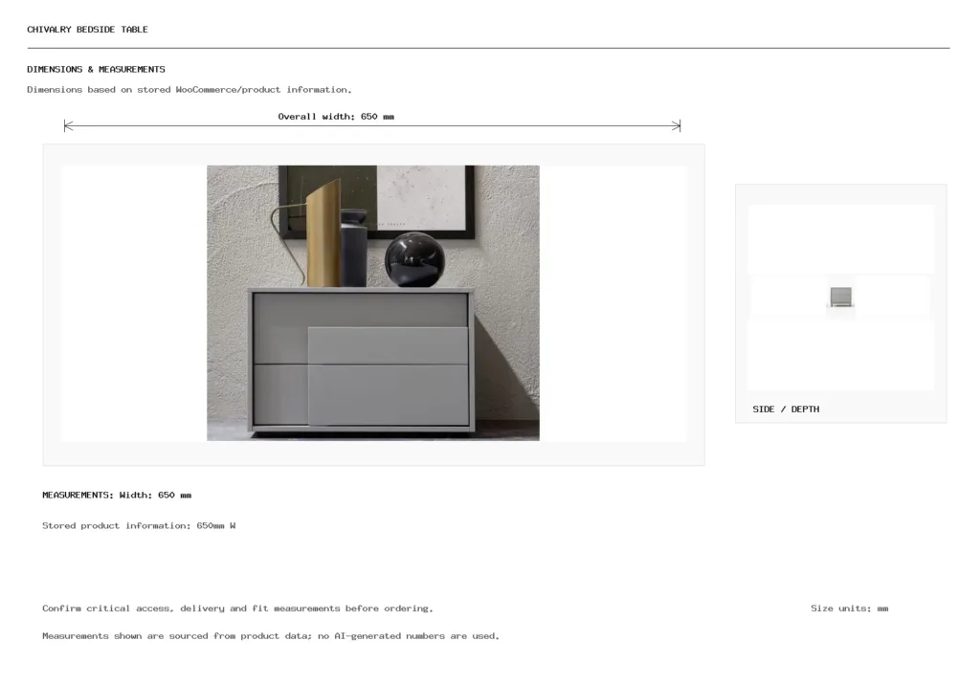Open the small side/depth thumbnail image
Screen dimensions: 980x686
tap(840, 297)
